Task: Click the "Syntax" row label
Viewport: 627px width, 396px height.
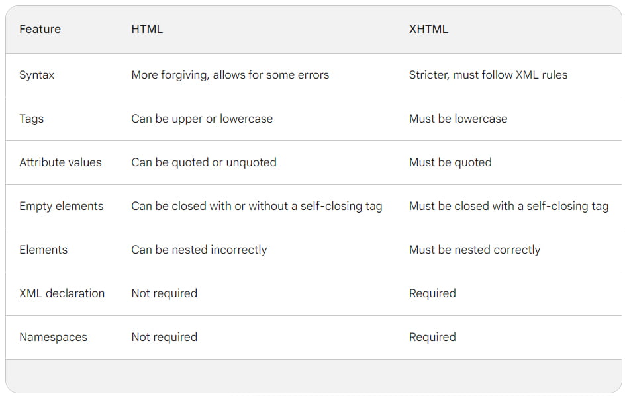Action: (37, 75)
